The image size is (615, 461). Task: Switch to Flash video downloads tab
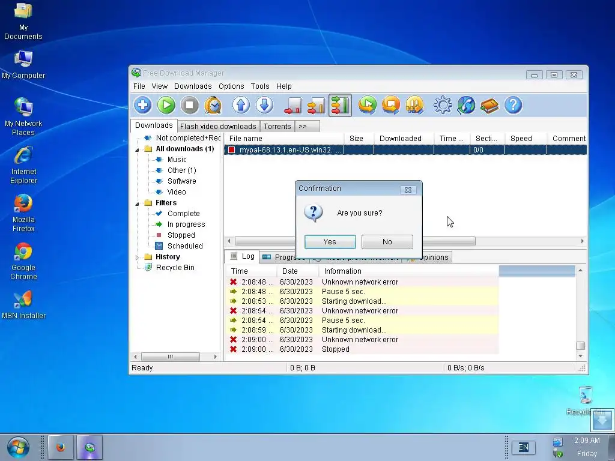click(218, 126)
